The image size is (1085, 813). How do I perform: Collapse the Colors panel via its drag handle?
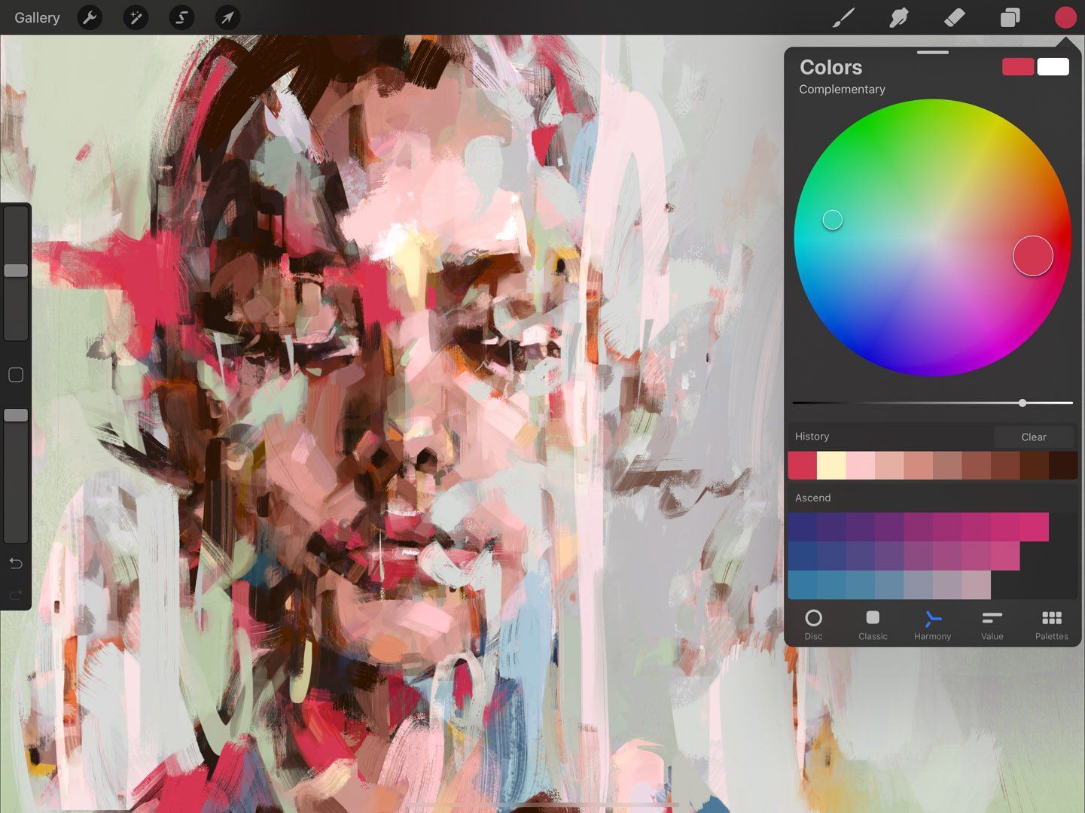click(x=932, y=52)
